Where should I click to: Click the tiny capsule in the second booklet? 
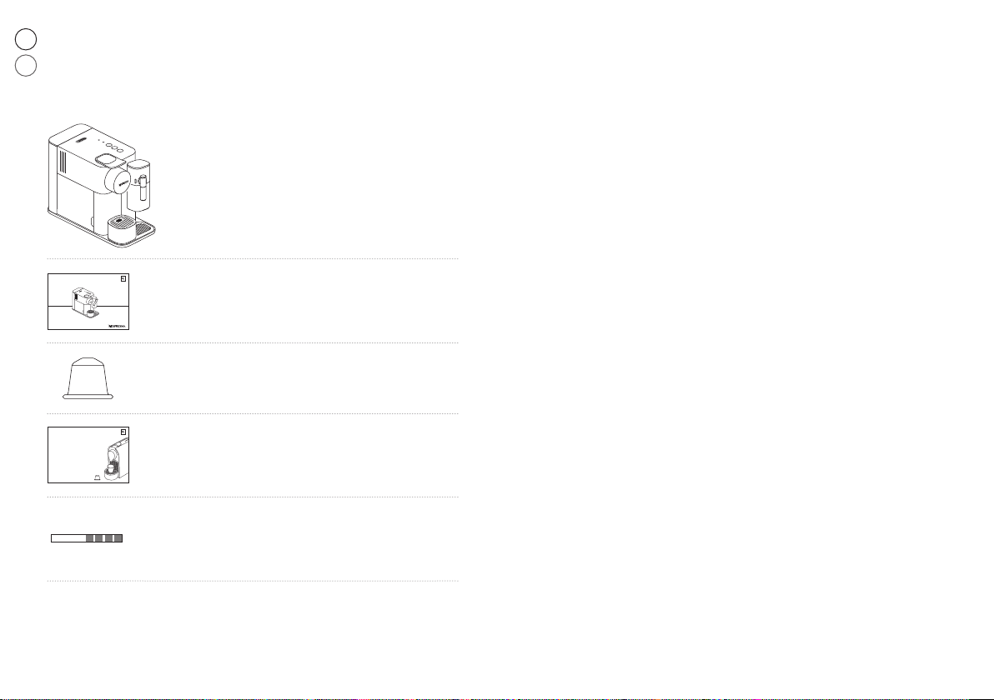[x=97, y=477]
